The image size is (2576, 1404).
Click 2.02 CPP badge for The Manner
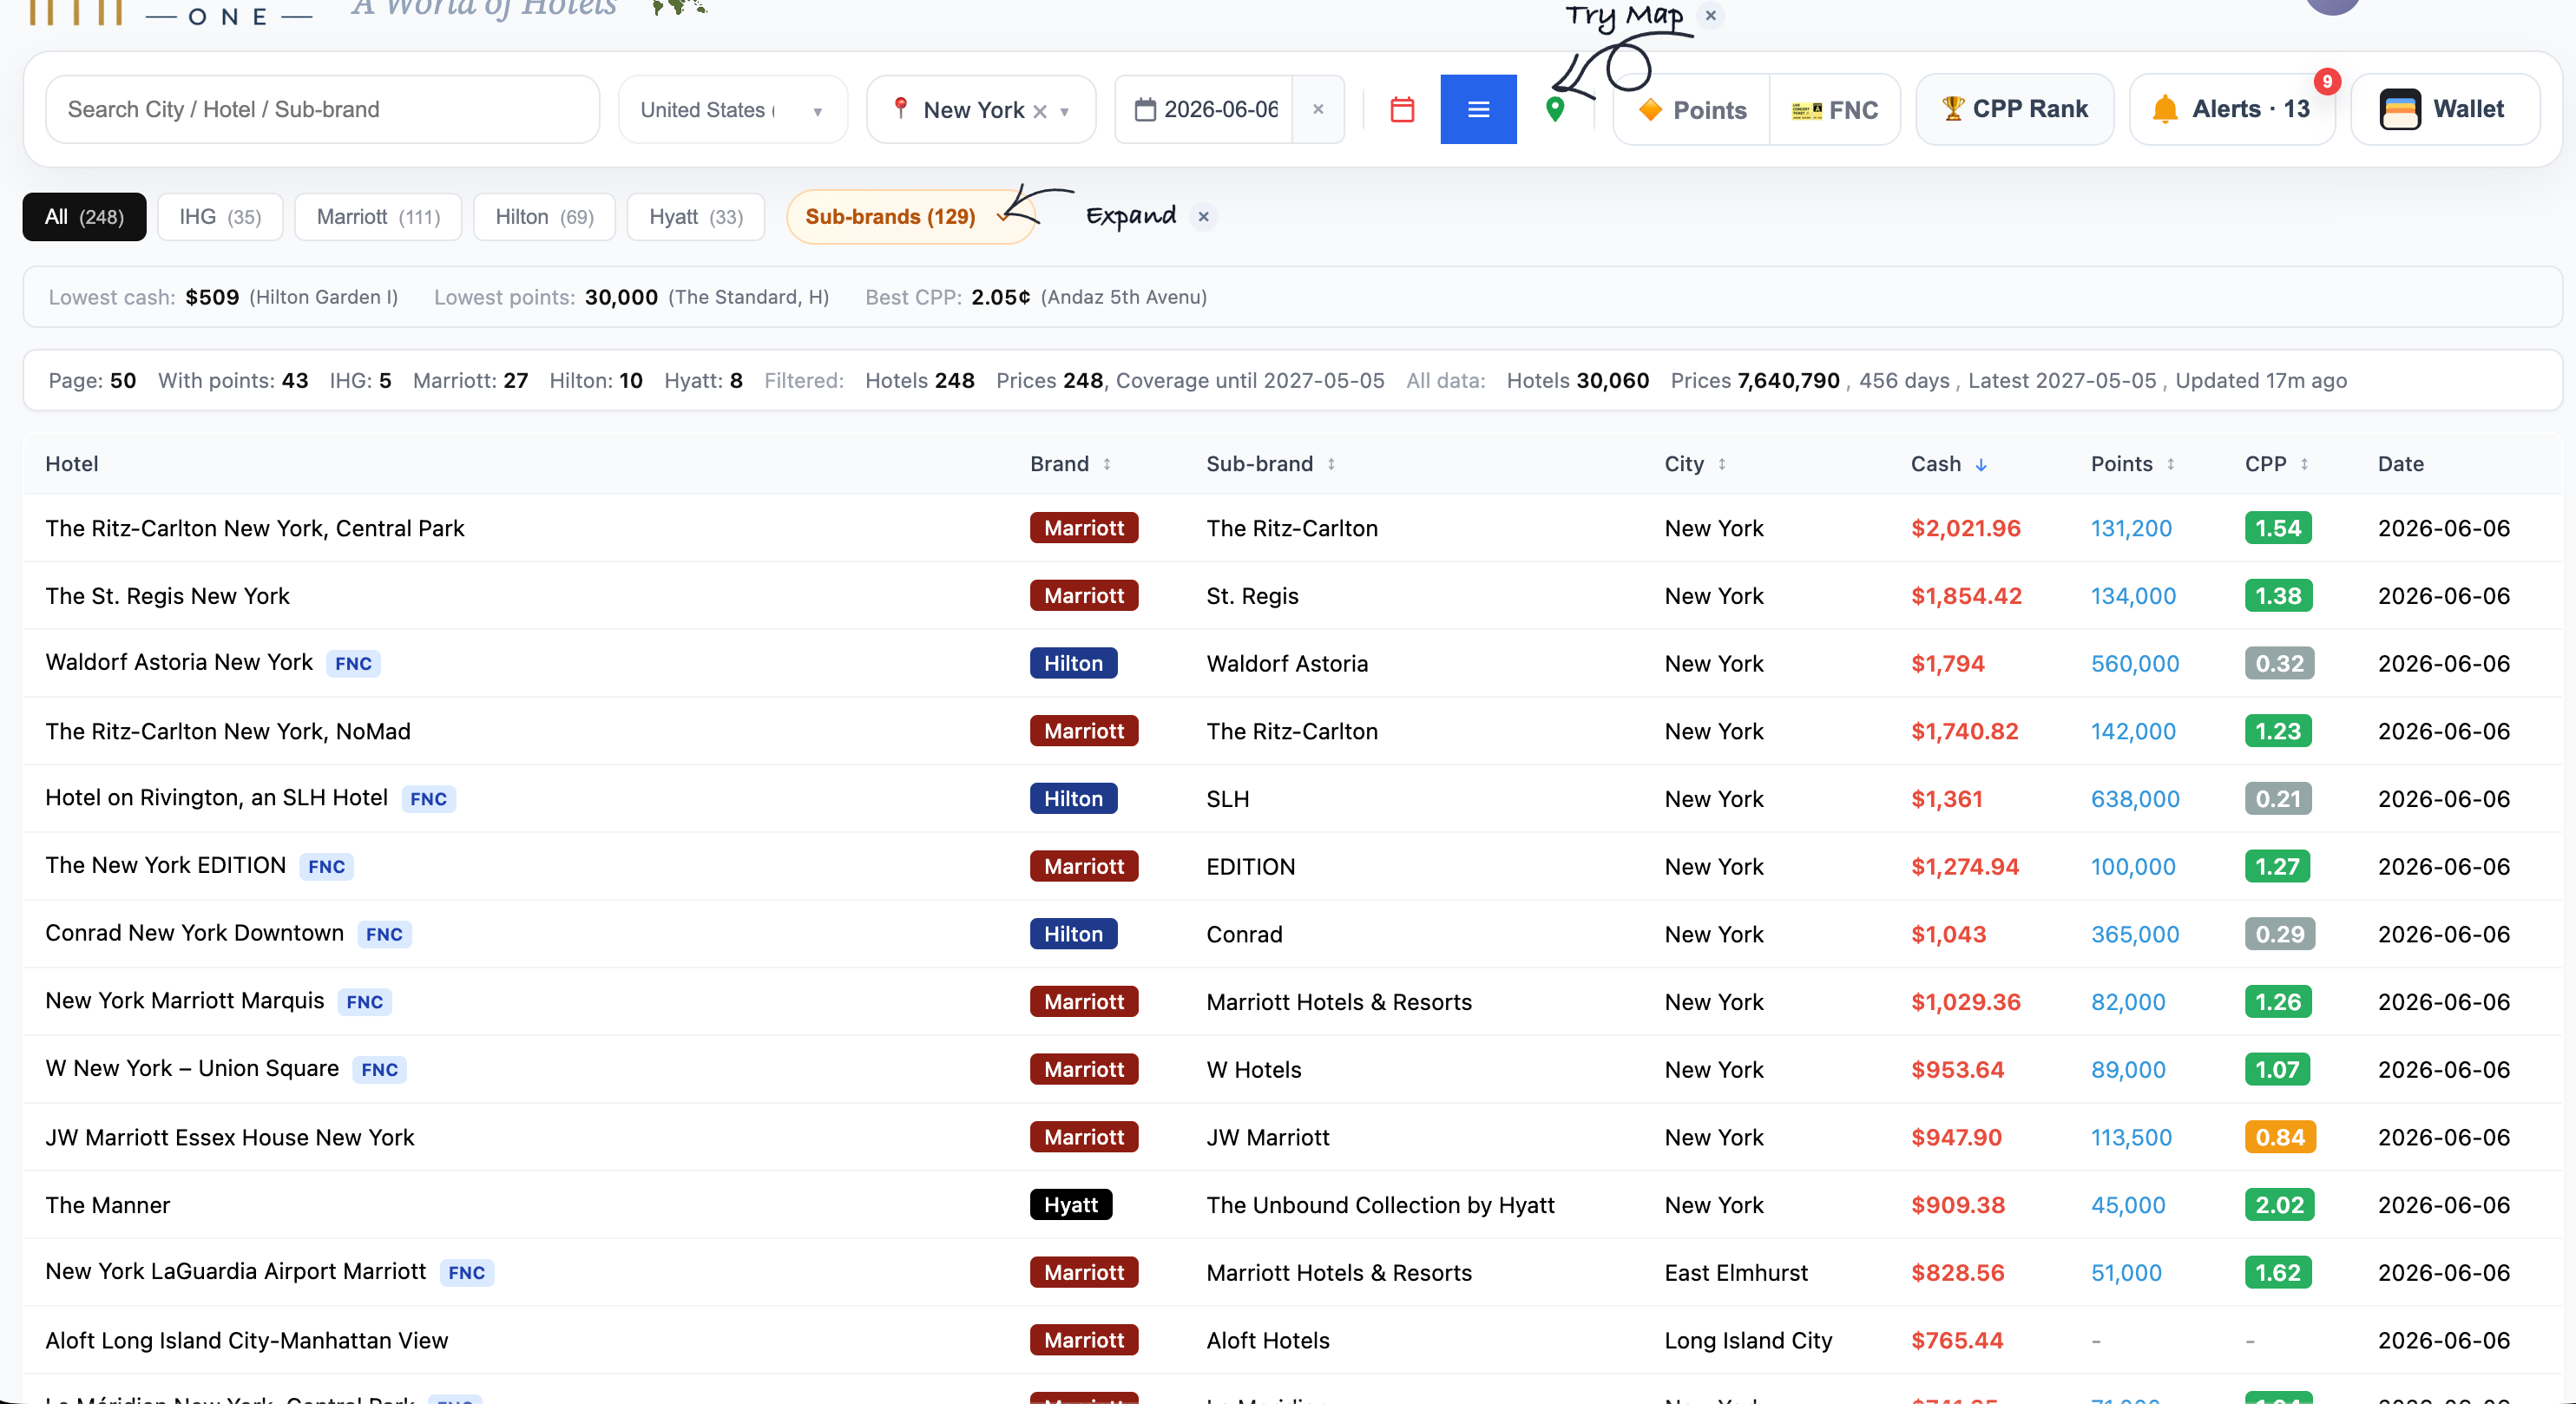[2280, 1205]
